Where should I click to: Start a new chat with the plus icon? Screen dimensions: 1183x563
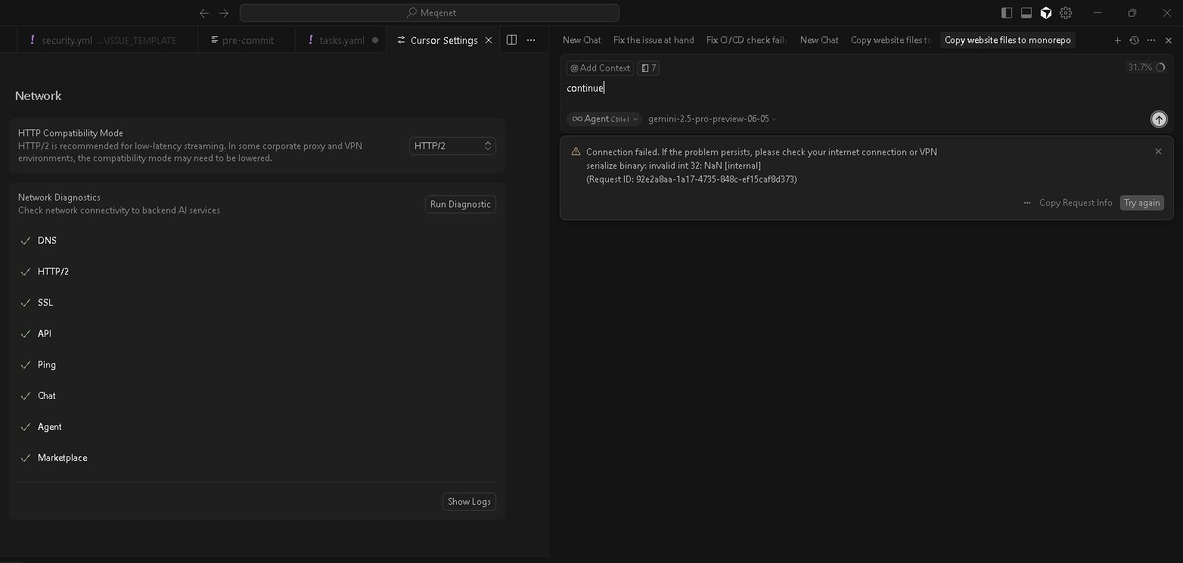coord(1117,40)
